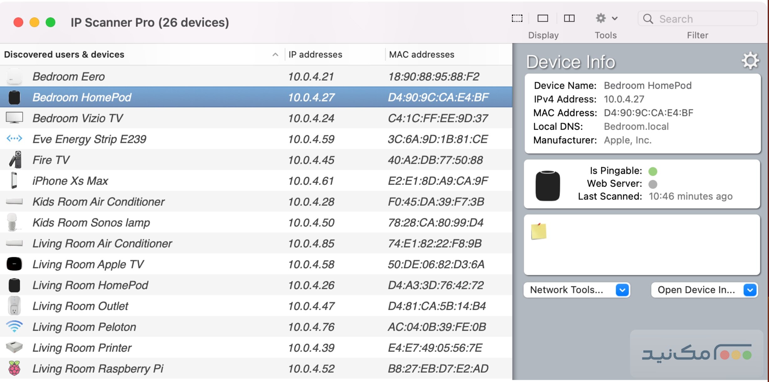Sort by the MAC addresses column
769x382 pixels.
tap(421, 54)
